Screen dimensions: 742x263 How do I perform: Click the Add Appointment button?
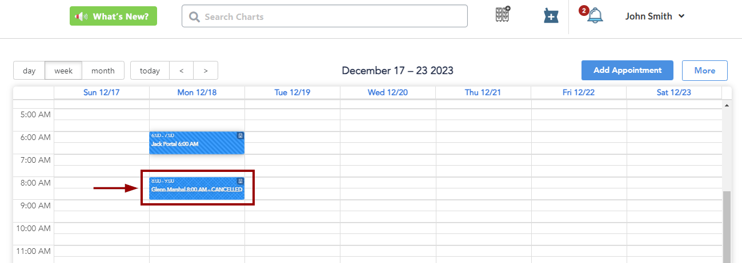[627, 71]
